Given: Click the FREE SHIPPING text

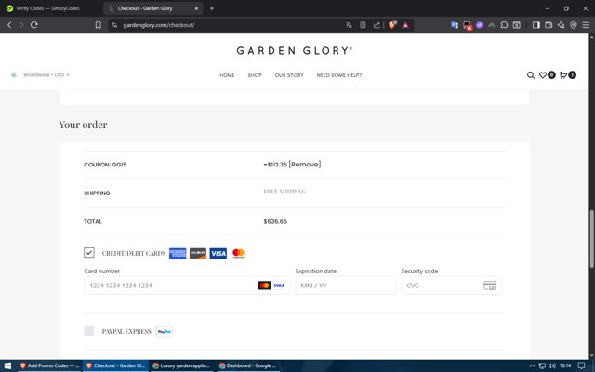Looking at the screenshot, I should (x=284, y=192).
